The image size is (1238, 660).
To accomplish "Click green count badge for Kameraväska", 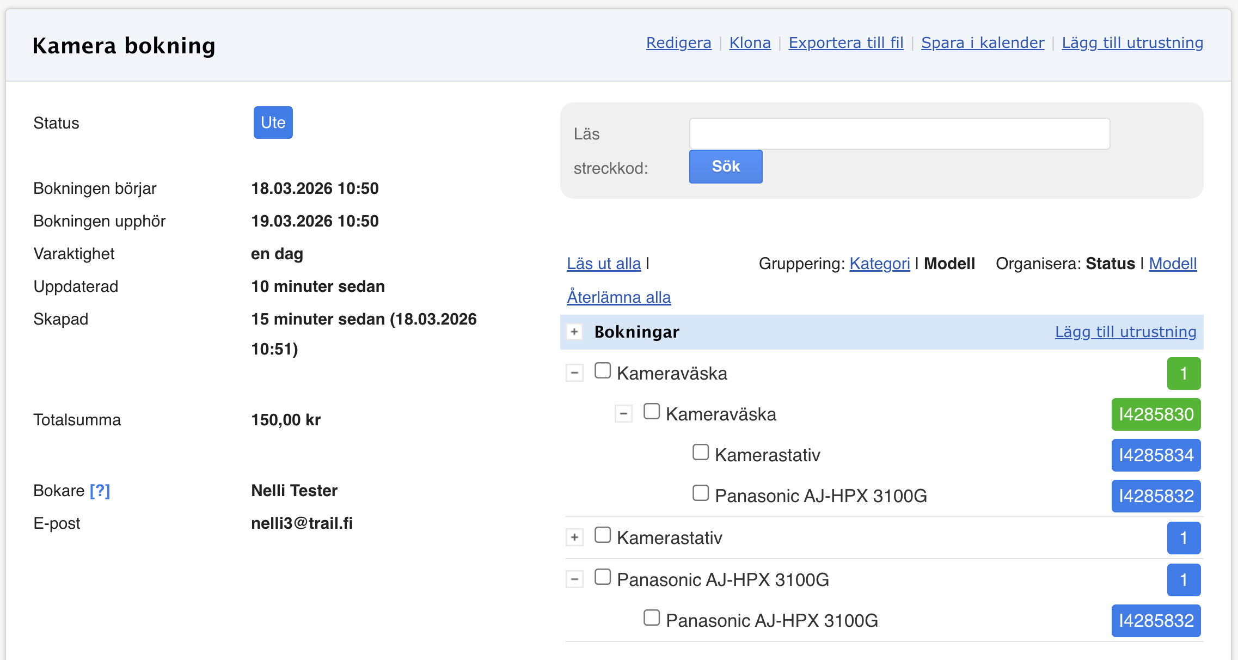I will (1184, 374).
